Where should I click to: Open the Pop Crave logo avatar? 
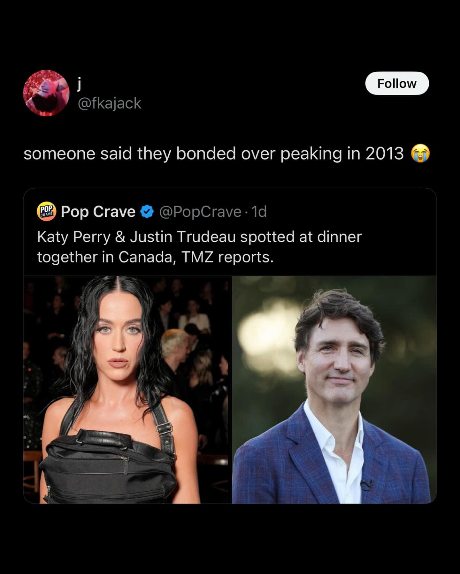click(47, 211)
